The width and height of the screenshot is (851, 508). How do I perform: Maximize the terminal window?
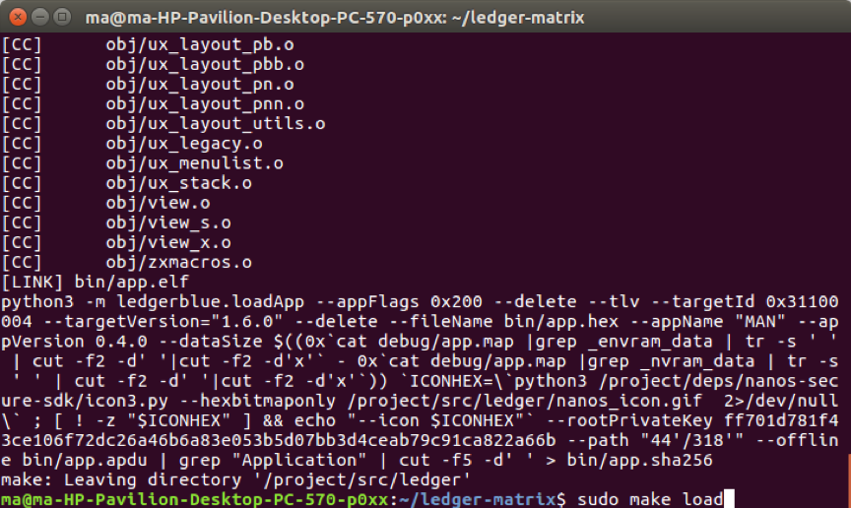(61, 16)
